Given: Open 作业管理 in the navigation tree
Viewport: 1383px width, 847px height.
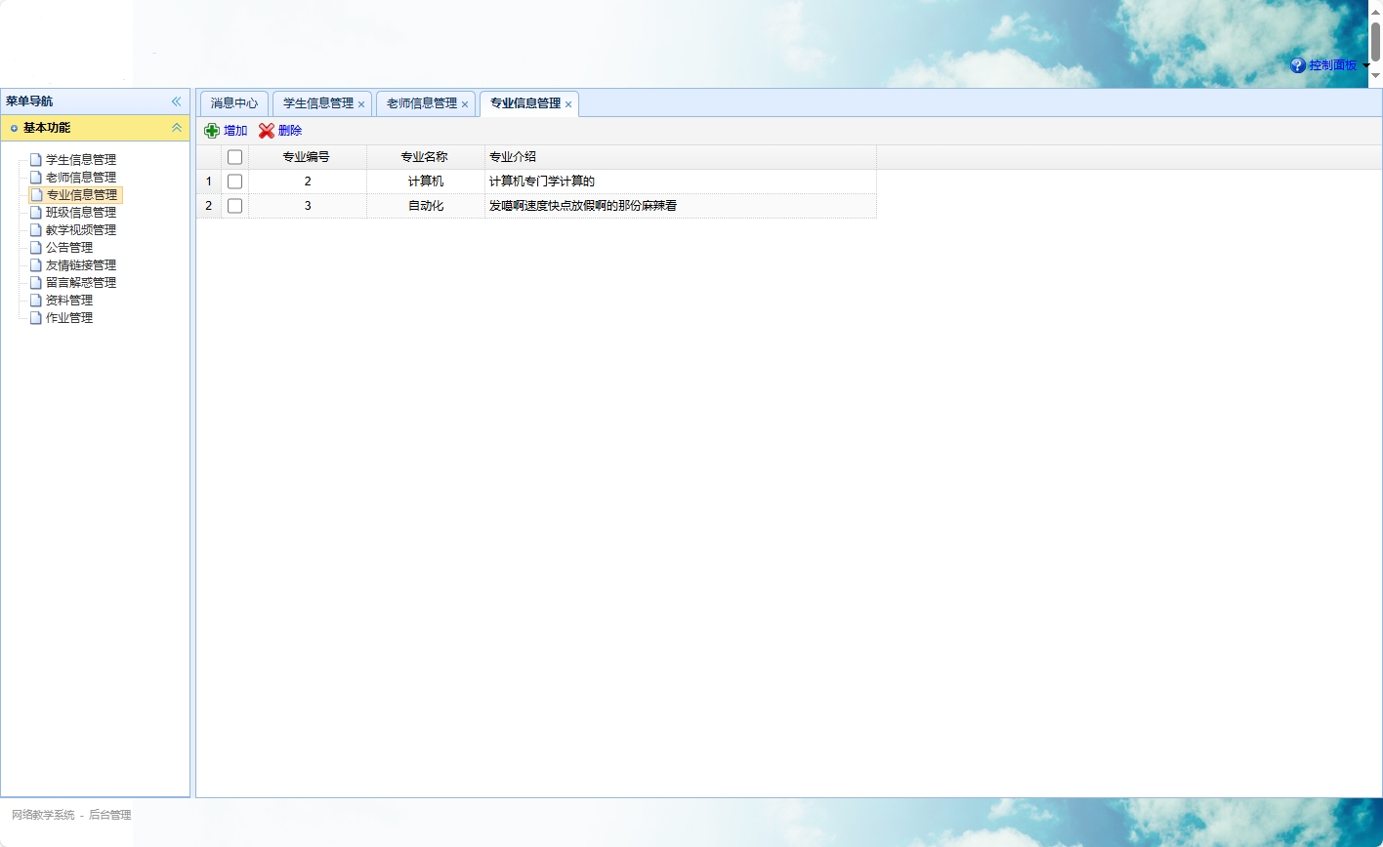Looking at the screenshot, I should 69,318.
